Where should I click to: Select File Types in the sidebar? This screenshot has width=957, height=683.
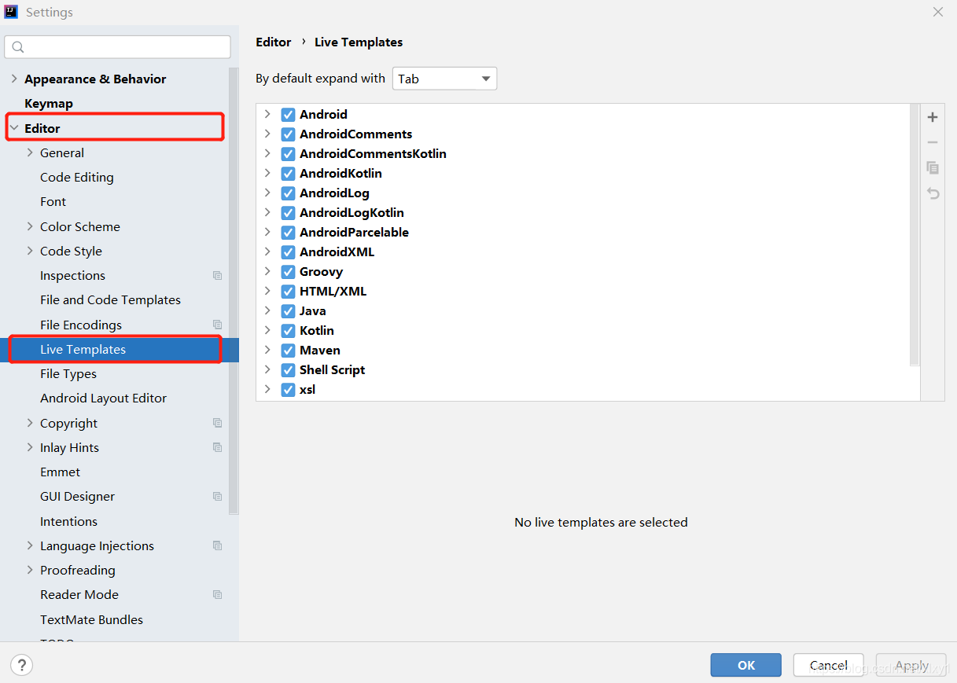tap(67, 373)
